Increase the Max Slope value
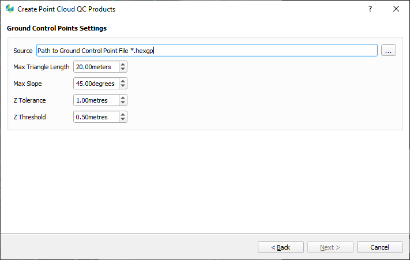Viewport: 410px width, 260px height. pyautogui.click(x=122, y=81)
